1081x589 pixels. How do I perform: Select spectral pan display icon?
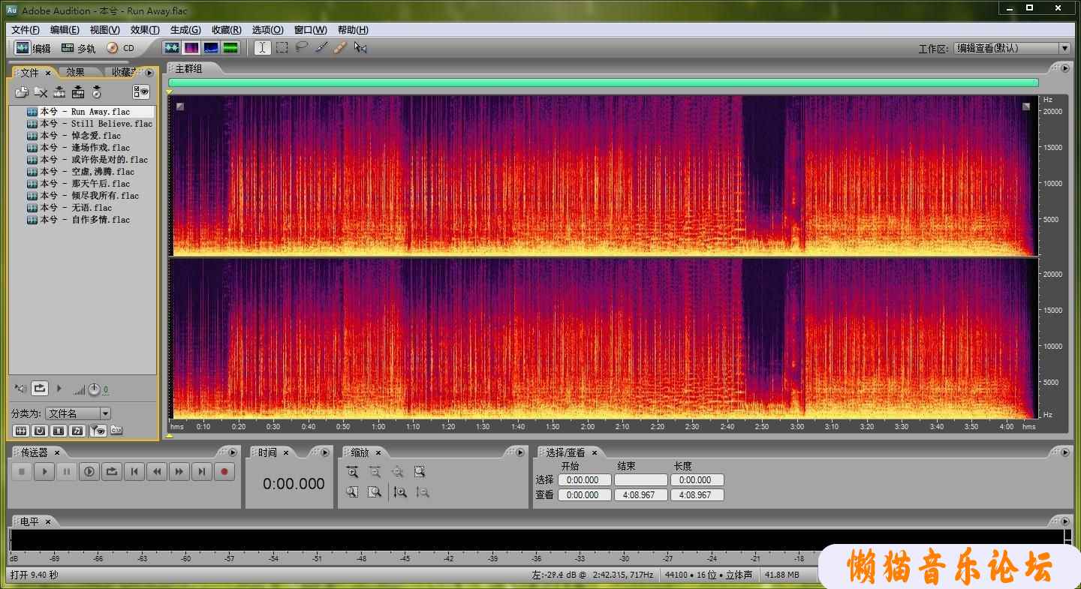(x=211, y=47)
